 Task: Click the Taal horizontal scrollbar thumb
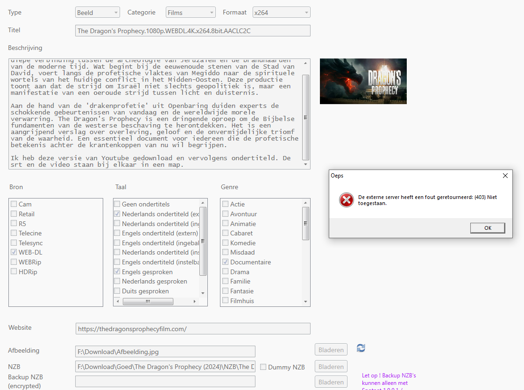148,301
